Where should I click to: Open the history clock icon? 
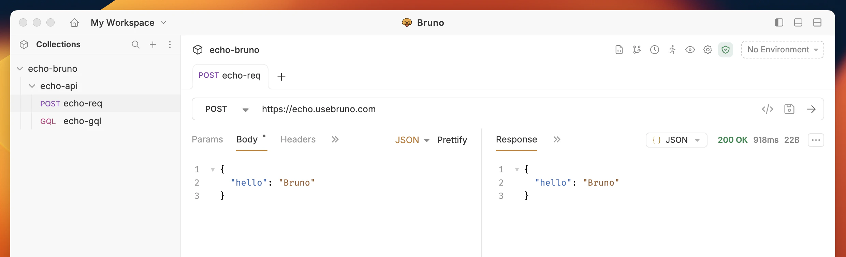click(655, 50)
